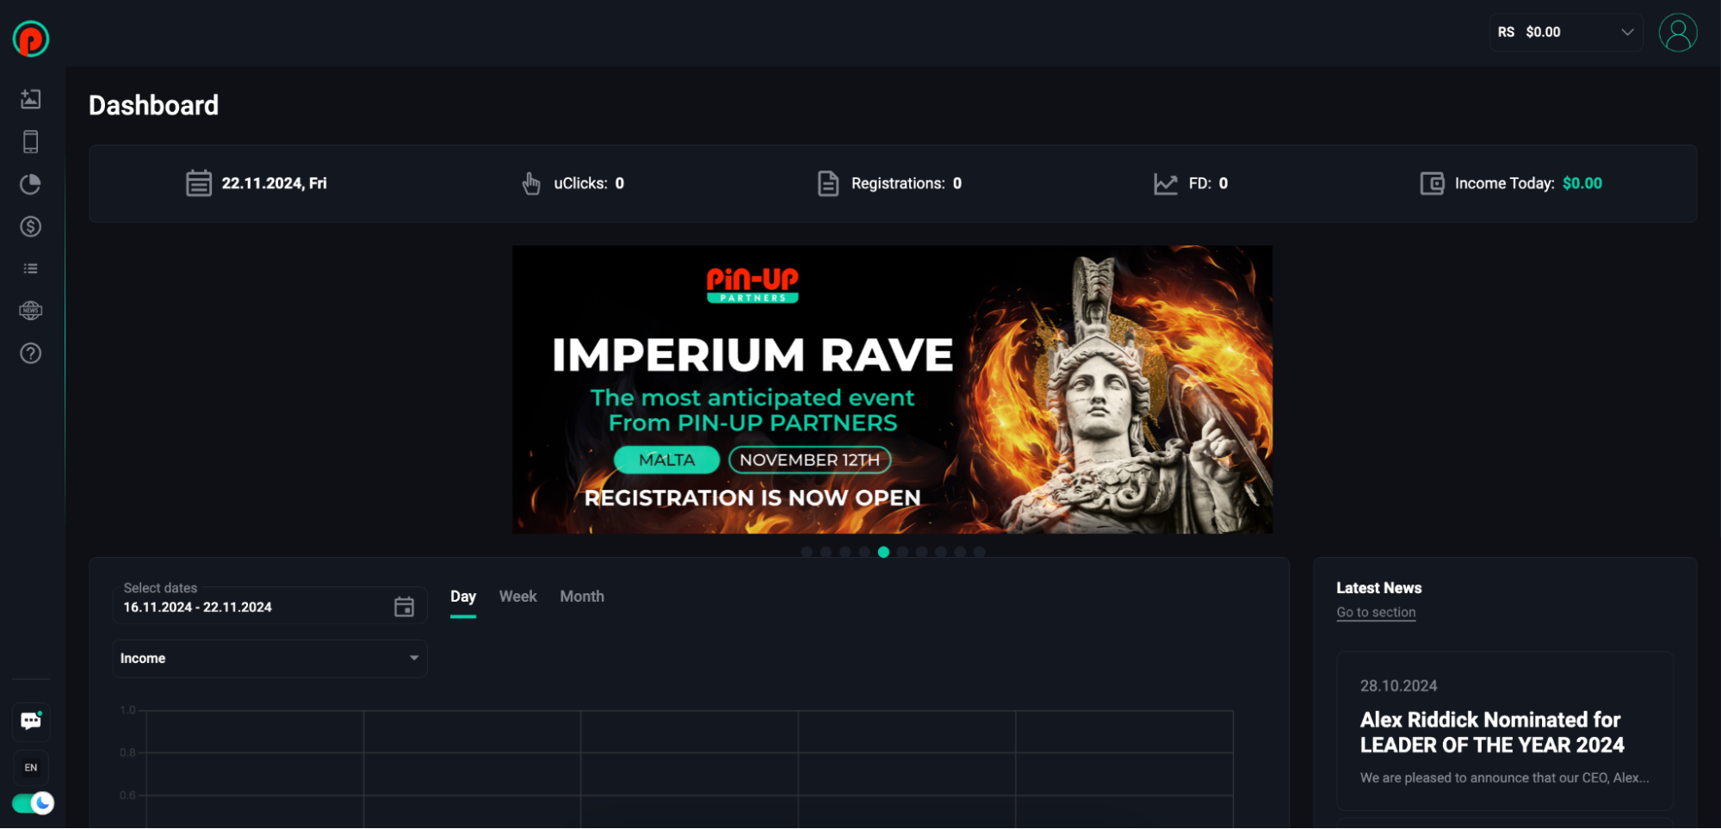Click the uClicks: 0 stat text

tap(589, 183)
